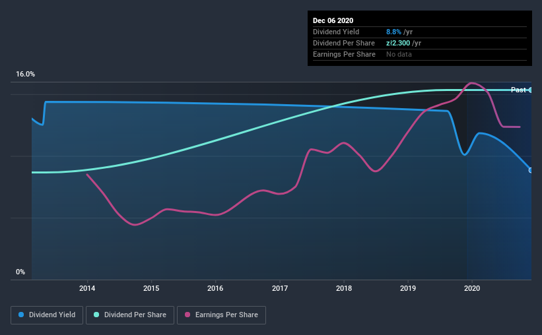Click the 8.8% dividend yield tooltip value
Viewport: 542px width, 335px height.
[x=395, y=32]
